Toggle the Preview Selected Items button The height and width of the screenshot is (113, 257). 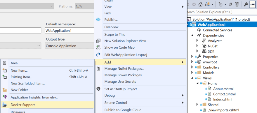pyautogui.click(x=252, y=4)
